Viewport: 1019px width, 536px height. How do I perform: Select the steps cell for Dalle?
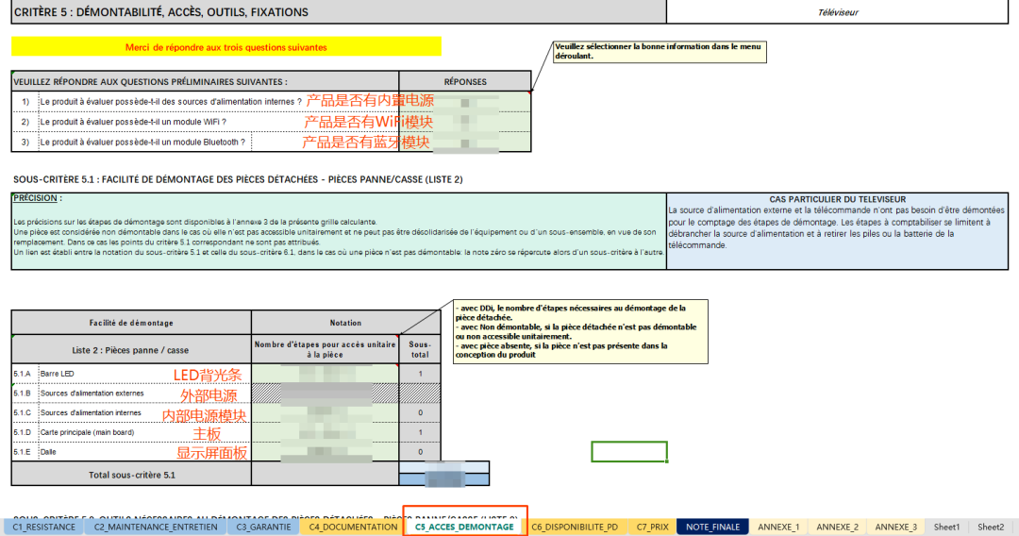click(325, 451)
